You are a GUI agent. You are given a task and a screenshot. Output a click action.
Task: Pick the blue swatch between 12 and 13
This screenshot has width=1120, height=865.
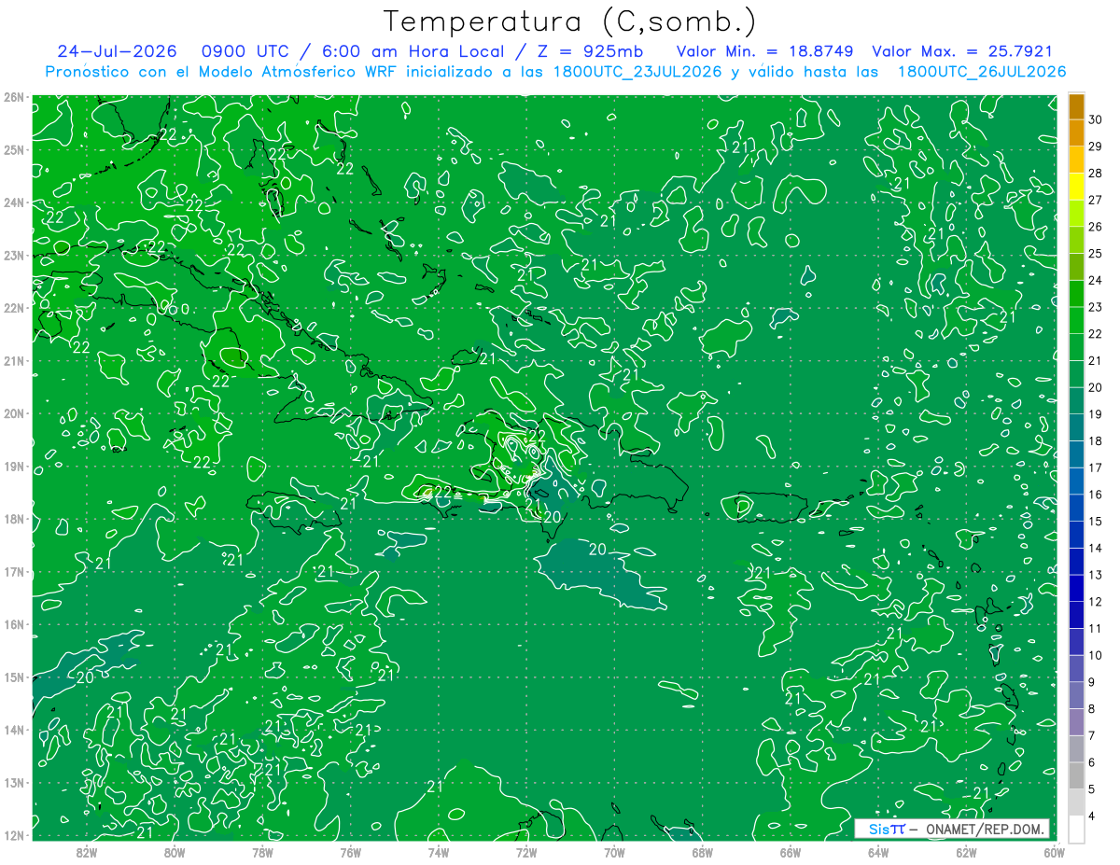click(1077, 588)
